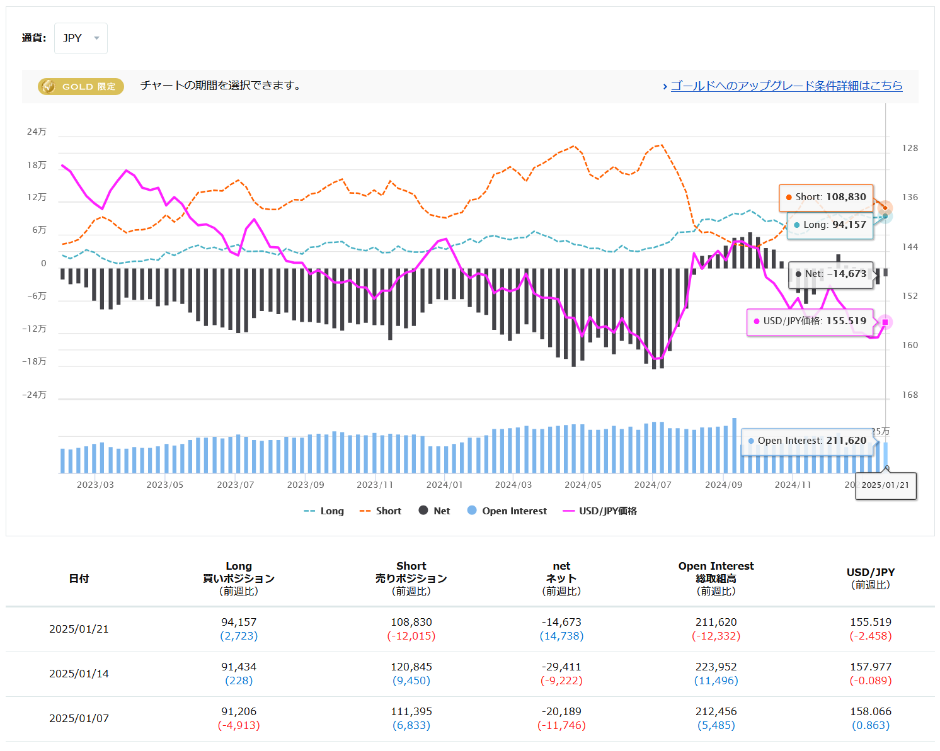The width and height of the screenshot is (940, 751).
Task: Click the dropdown arrow beside JPY
Action: pyautogui.click(x=96, y=38)
